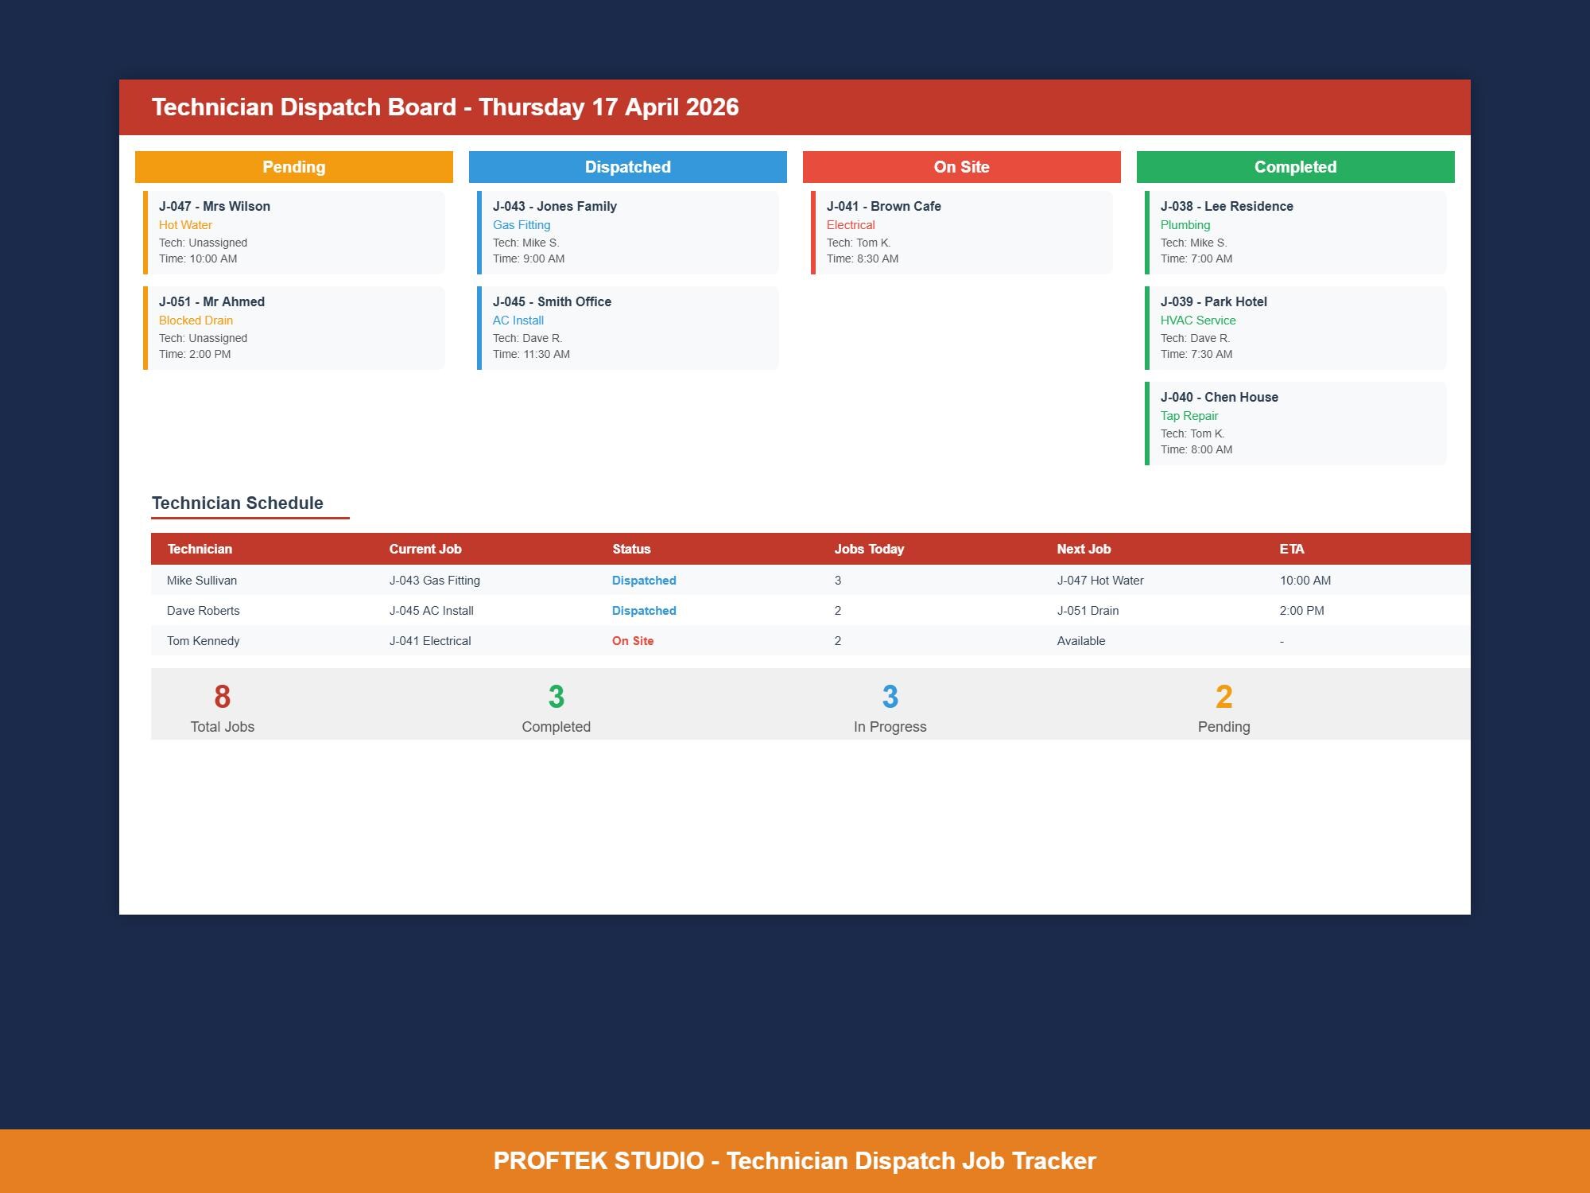Select job card J-039 - Park Hotel

(1296, 328)
